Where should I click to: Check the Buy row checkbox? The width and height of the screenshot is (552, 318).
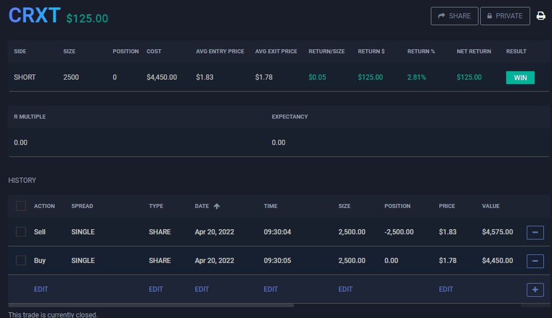tap(21, 261)
